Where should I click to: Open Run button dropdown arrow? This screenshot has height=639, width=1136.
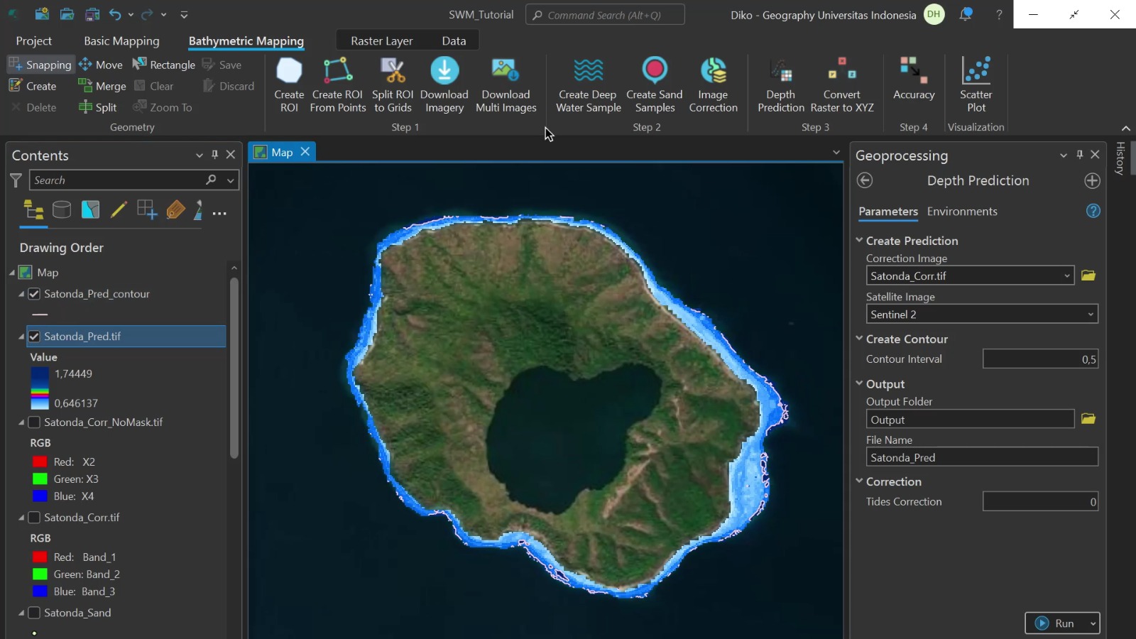click(1093, 623)
